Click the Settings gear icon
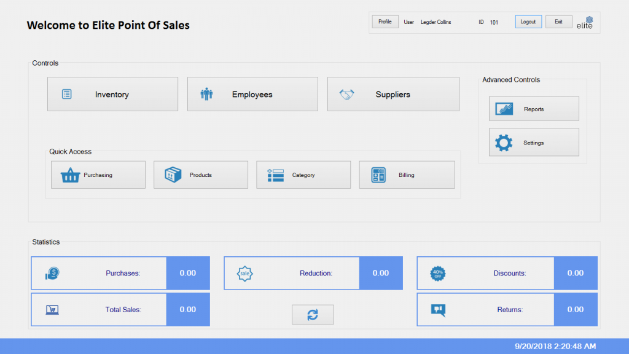 click(504, 143)
